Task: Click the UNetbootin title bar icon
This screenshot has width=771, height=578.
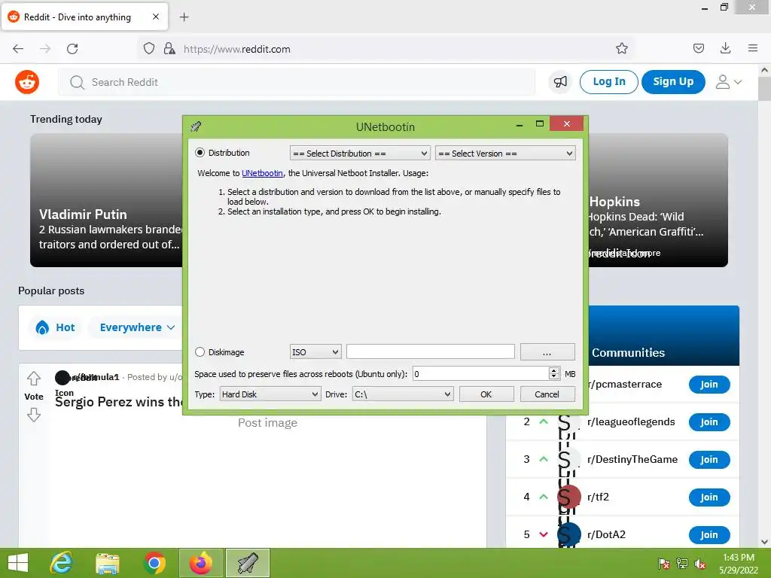Action: [x=196, y=126]
